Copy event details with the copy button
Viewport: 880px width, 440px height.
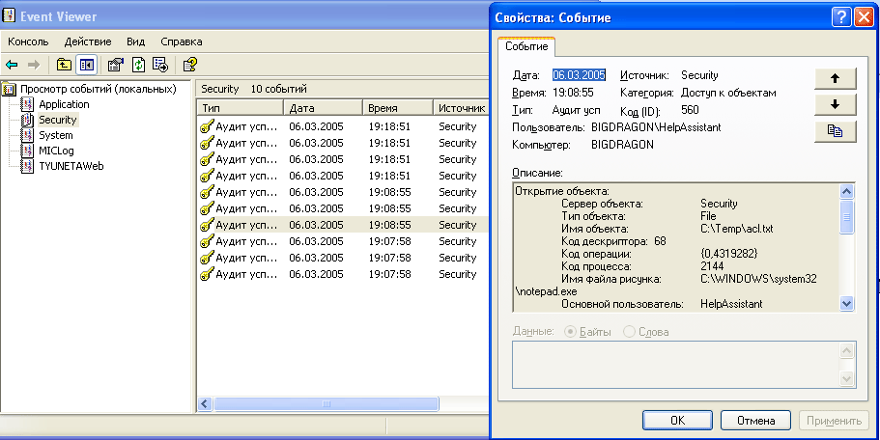(x=836, y=132)
